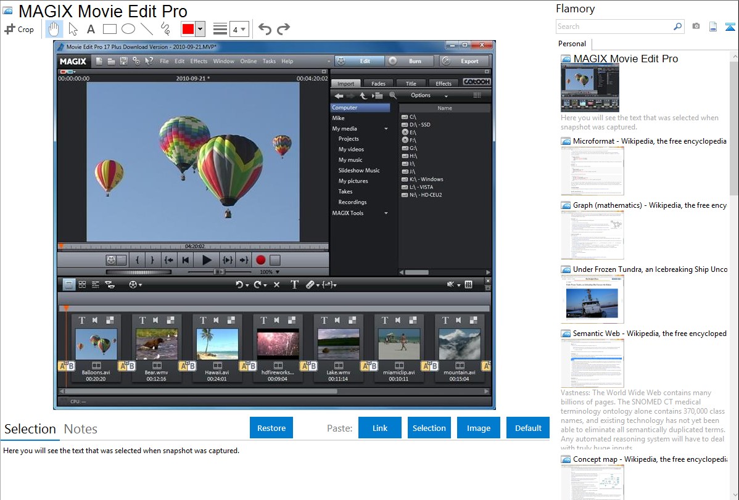
Task: Open the mixer icon in timeline toolbar
Action: [x=468, y=284]
